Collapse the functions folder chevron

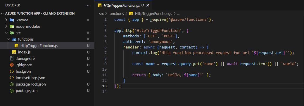(8, 39)
